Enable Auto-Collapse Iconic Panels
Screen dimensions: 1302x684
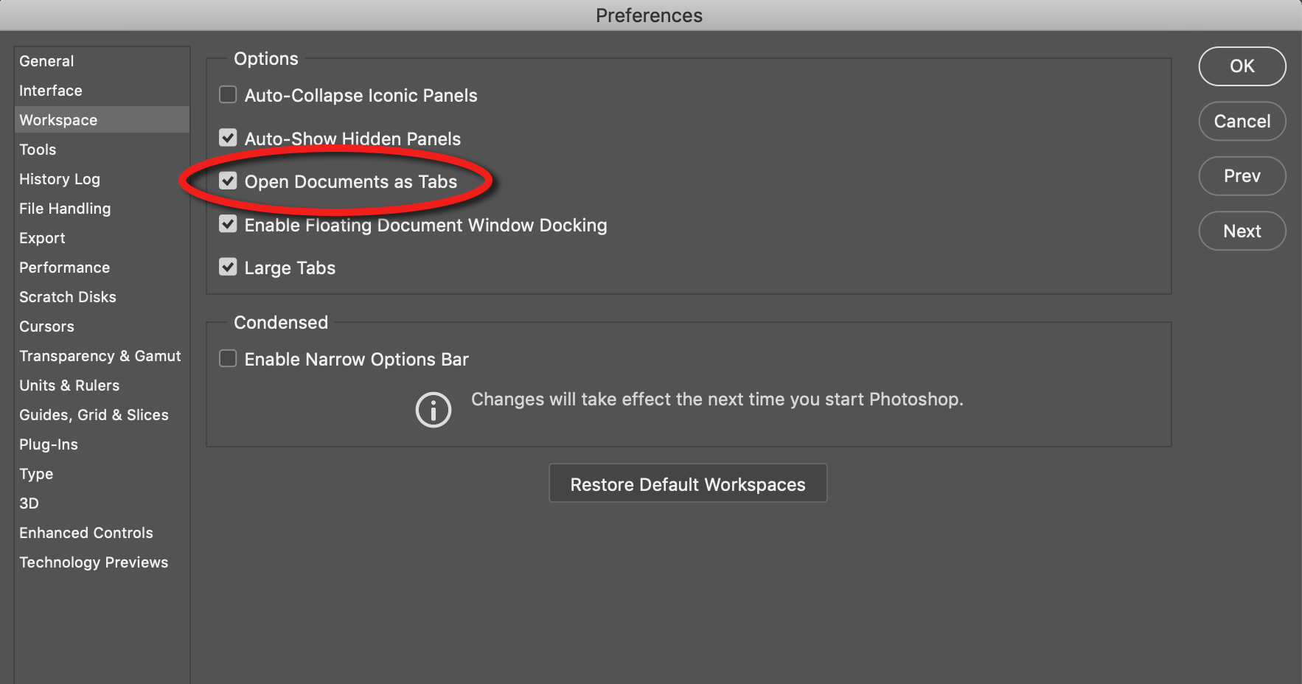(228, 94)
